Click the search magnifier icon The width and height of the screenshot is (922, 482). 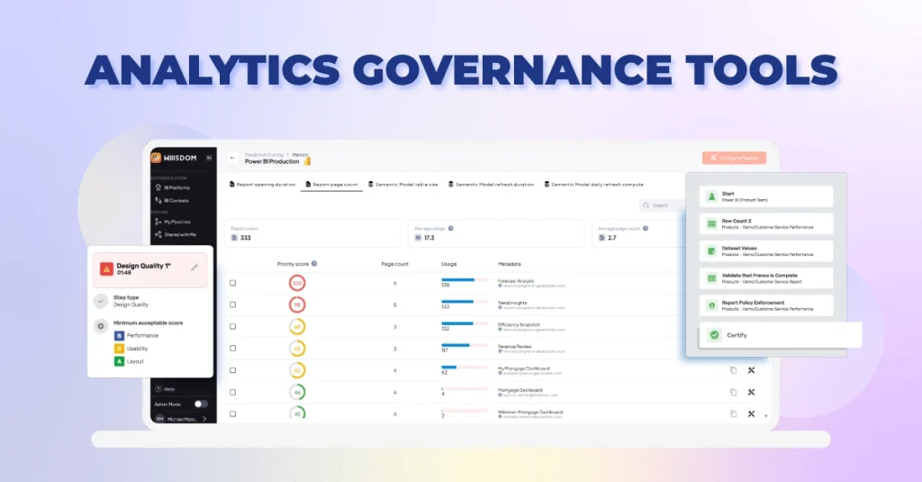point(646,205)
